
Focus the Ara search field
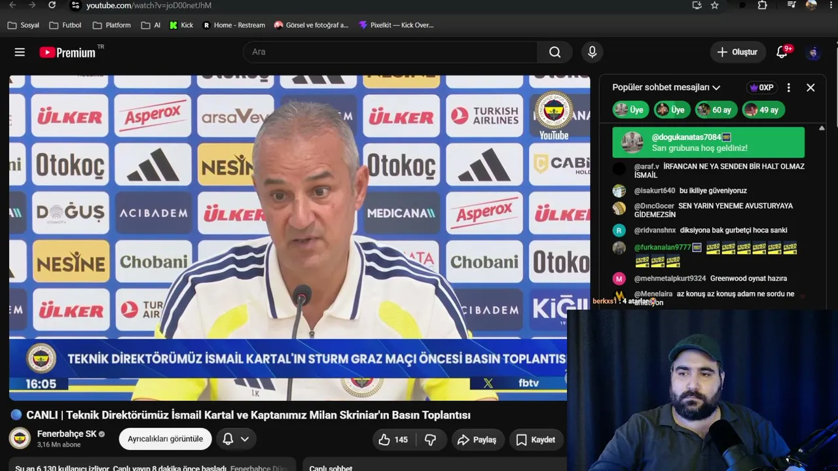coord(390,52)
